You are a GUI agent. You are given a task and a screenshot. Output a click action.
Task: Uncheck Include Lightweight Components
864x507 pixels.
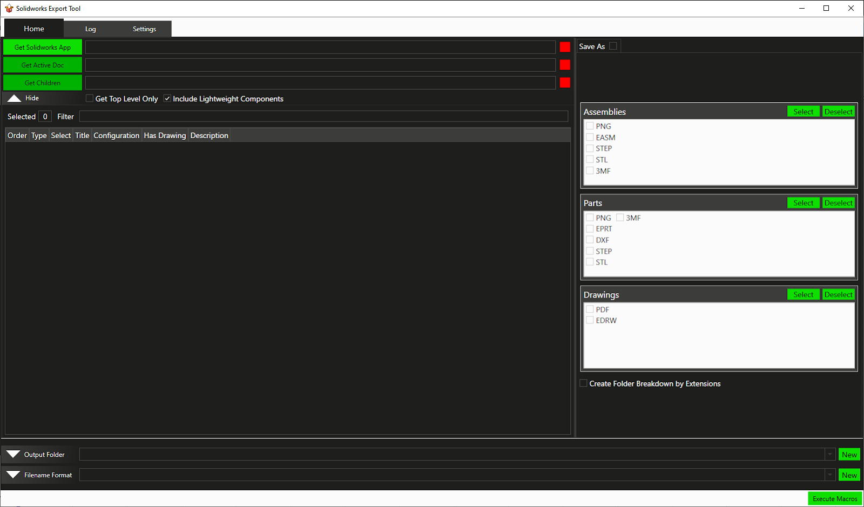click(167, 98)
